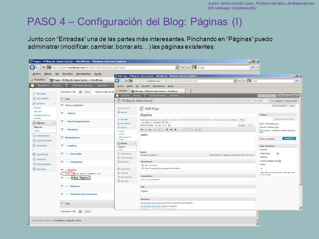
Task: Open Información del blog menu in Pages window
Action: [x=83, y=86]
